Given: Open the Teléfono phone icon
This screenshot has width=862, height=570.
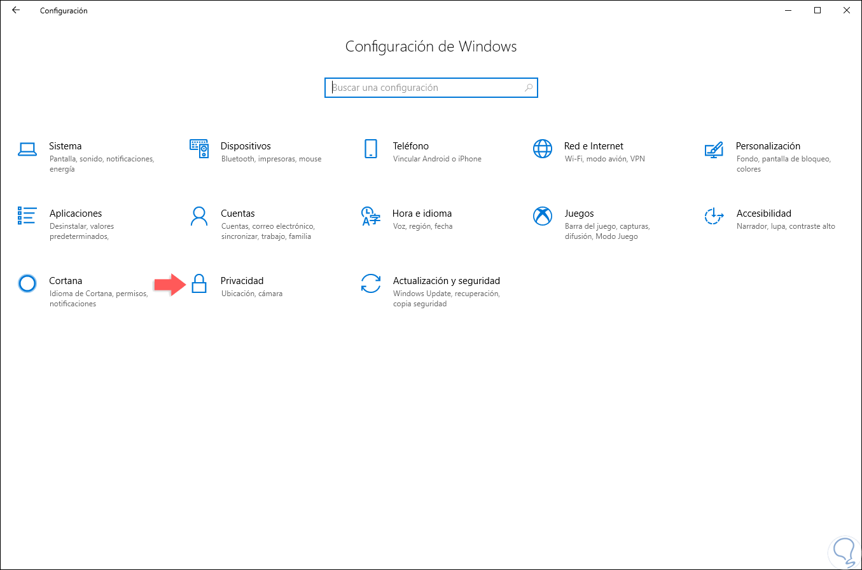Looking at the screenshot, I should pyautogui.click(x=371, y=149).
